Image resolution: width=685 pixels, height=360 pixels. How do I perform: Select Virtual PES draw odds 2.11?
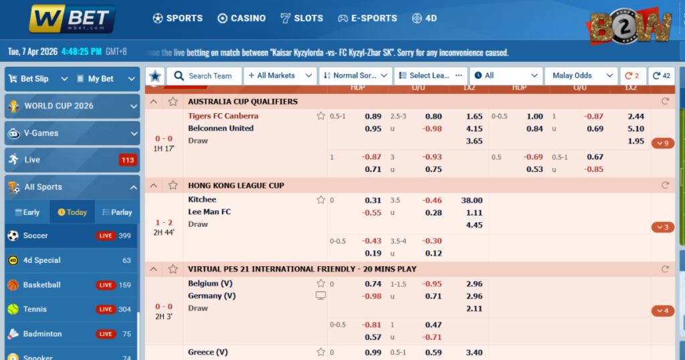coord(474,308)
